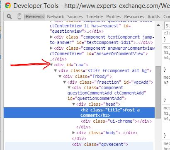
Task: Click the "ctContentView li has-request" text
Action: (84, 26)
